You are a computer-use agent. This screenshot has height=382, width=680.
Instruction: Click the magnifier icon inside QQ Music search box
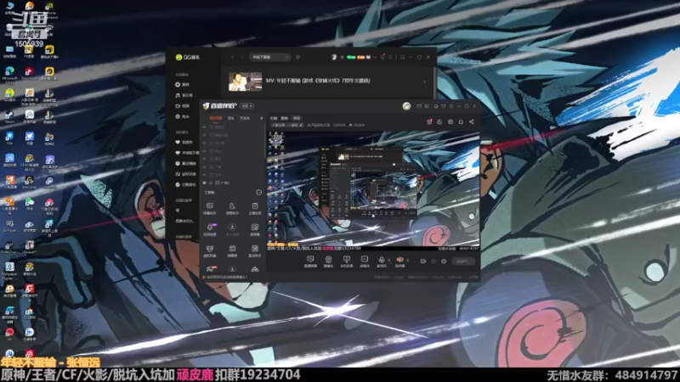[286, 57]
